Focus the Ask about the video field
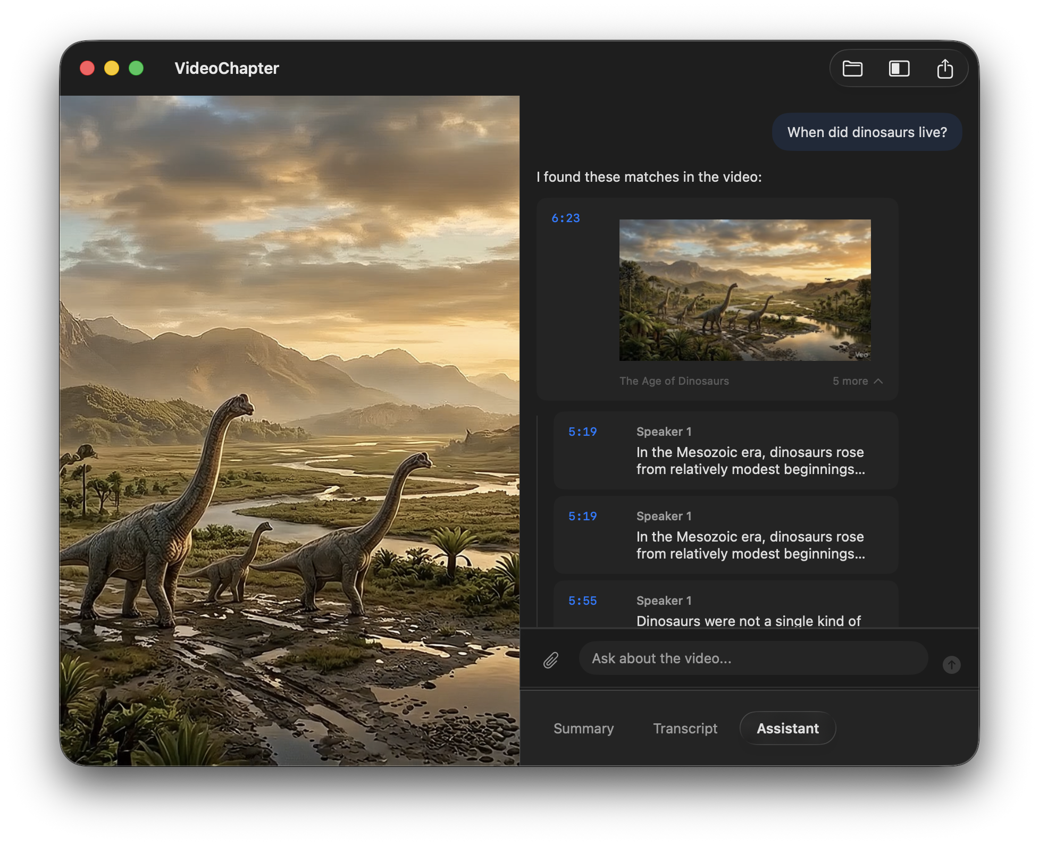This screenshot has height=845, width=1039. point(752,658)
